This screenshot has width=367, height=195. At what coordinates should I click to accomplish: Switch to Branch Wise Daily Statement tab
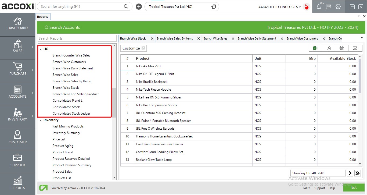[257, 38]
